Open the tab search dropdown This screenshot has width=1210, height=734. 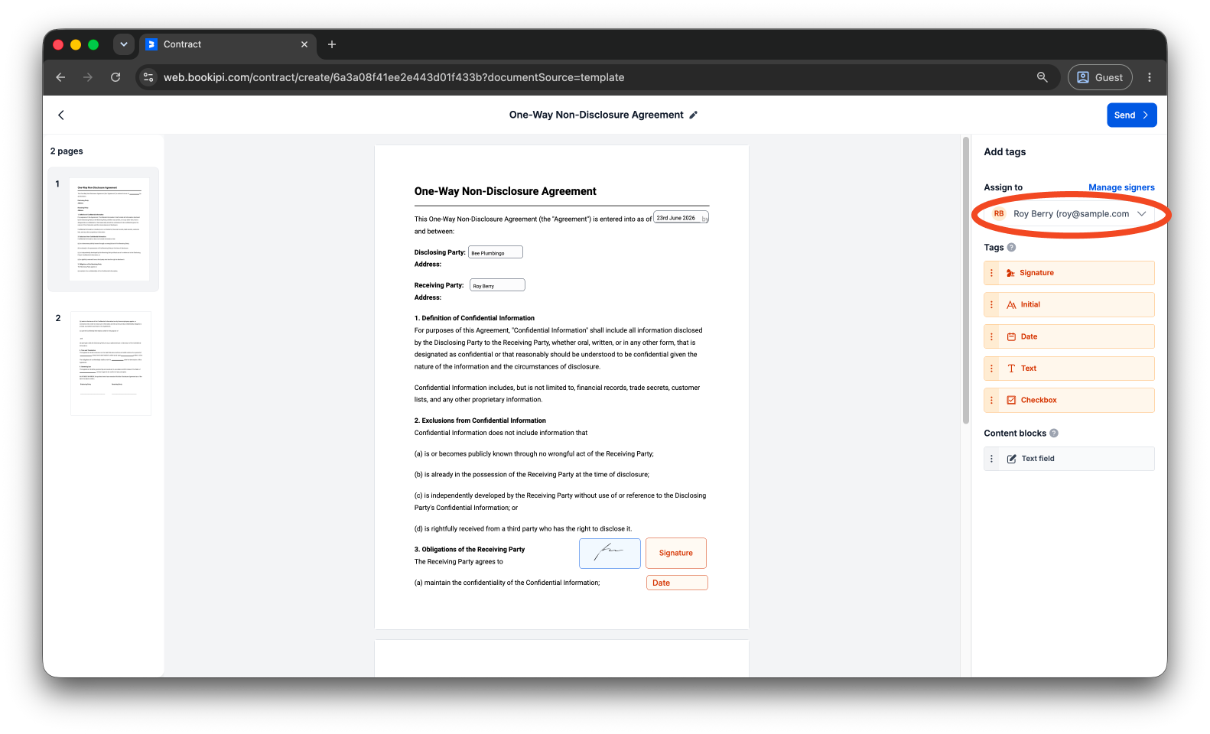click(x=124, y=44)
